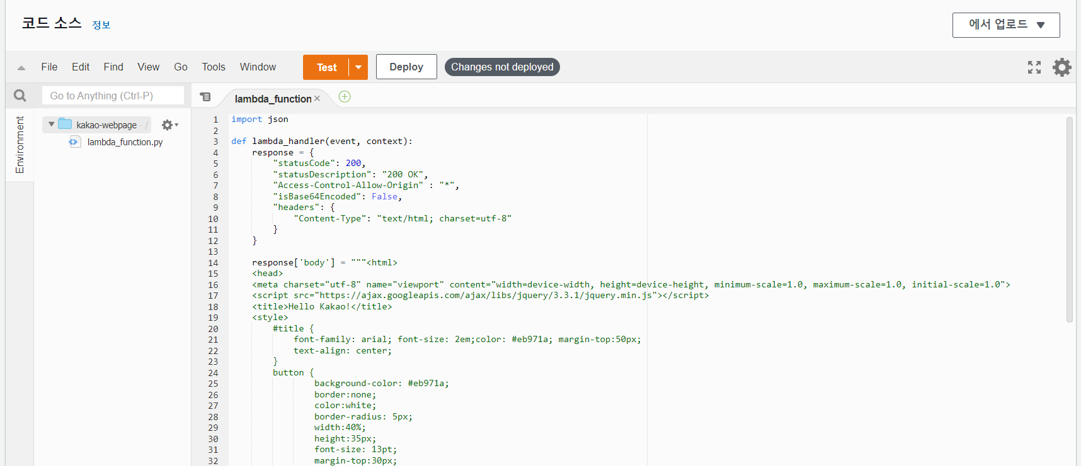Image resolution: width=1081 pixels, height=466 pixels.
Task: Click line number 14 in gutter
Action: (213, 263)
